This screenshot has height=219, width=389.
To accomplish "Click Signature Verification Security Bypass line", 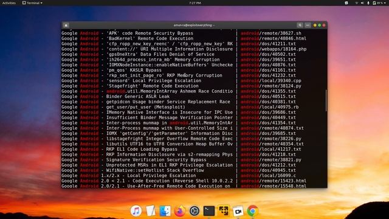I will [134, 159].
